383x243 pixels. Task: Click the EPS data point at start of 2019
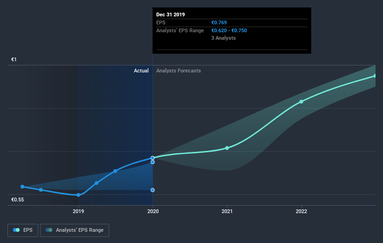pos(78,195)
